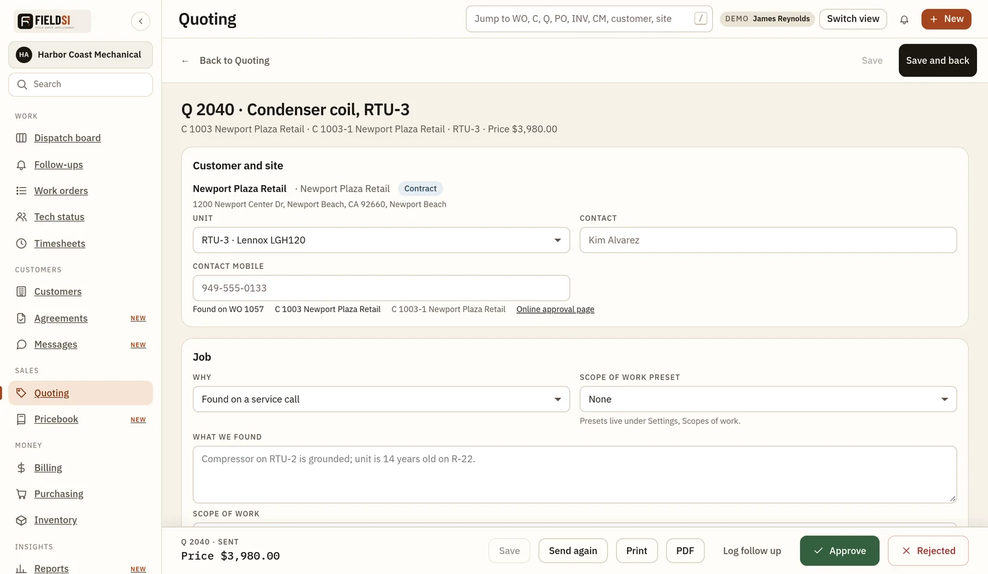Click the sidebar Search field
This screenshot has width=988, height=574.
click(x=80, y=84)
